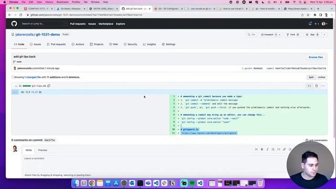Click the GitHub octocat logo

(14, 24)
